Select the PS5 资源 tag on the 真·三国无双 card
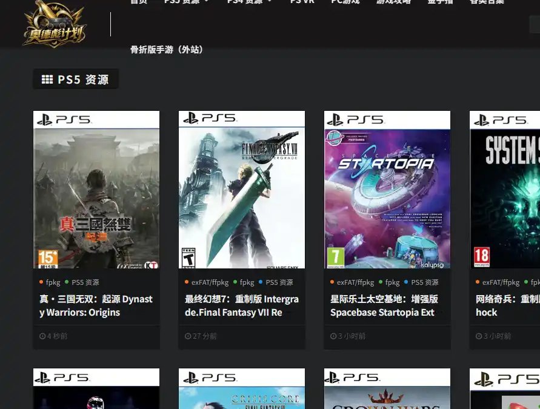The image size is (540, 409). pyautogui.click(x=85, y=282)
